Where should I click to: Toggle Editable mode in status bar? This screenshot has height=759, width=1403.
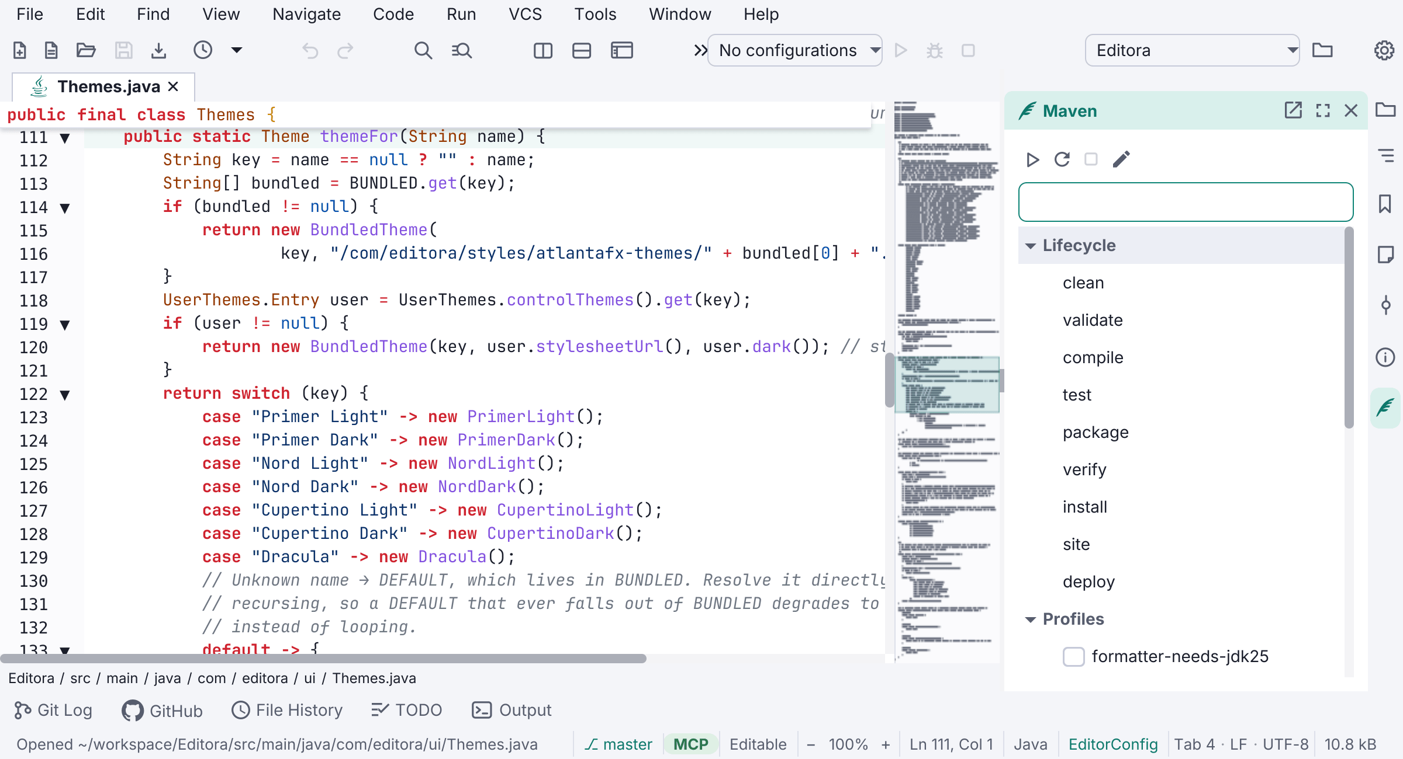click(758, 744)
